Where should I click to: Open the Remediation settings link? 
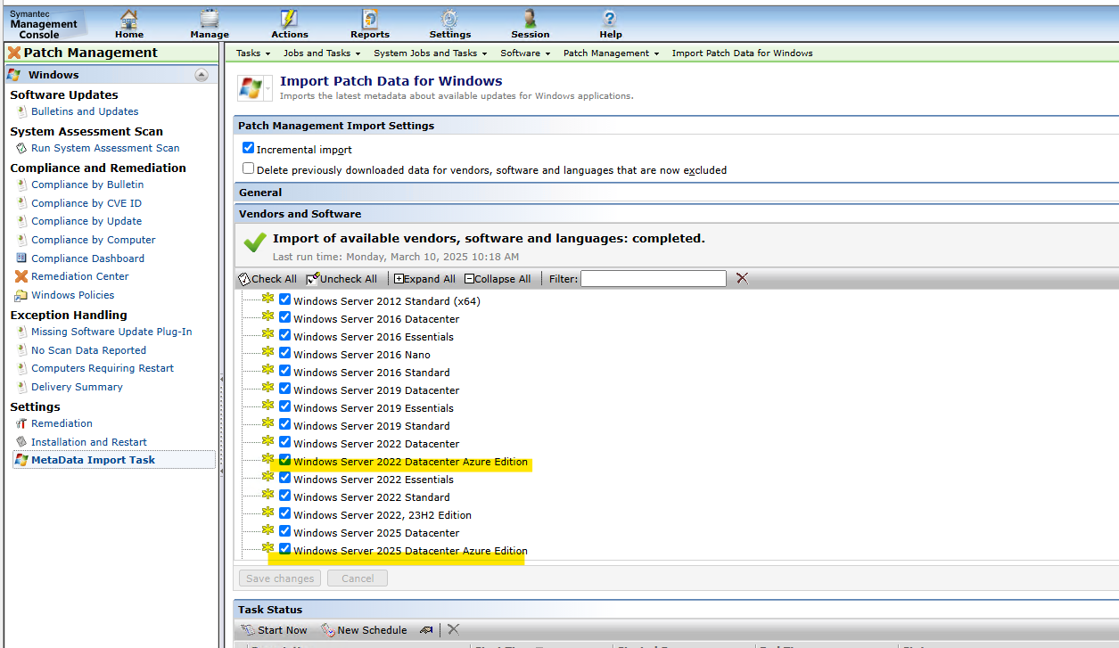point(62,423)
